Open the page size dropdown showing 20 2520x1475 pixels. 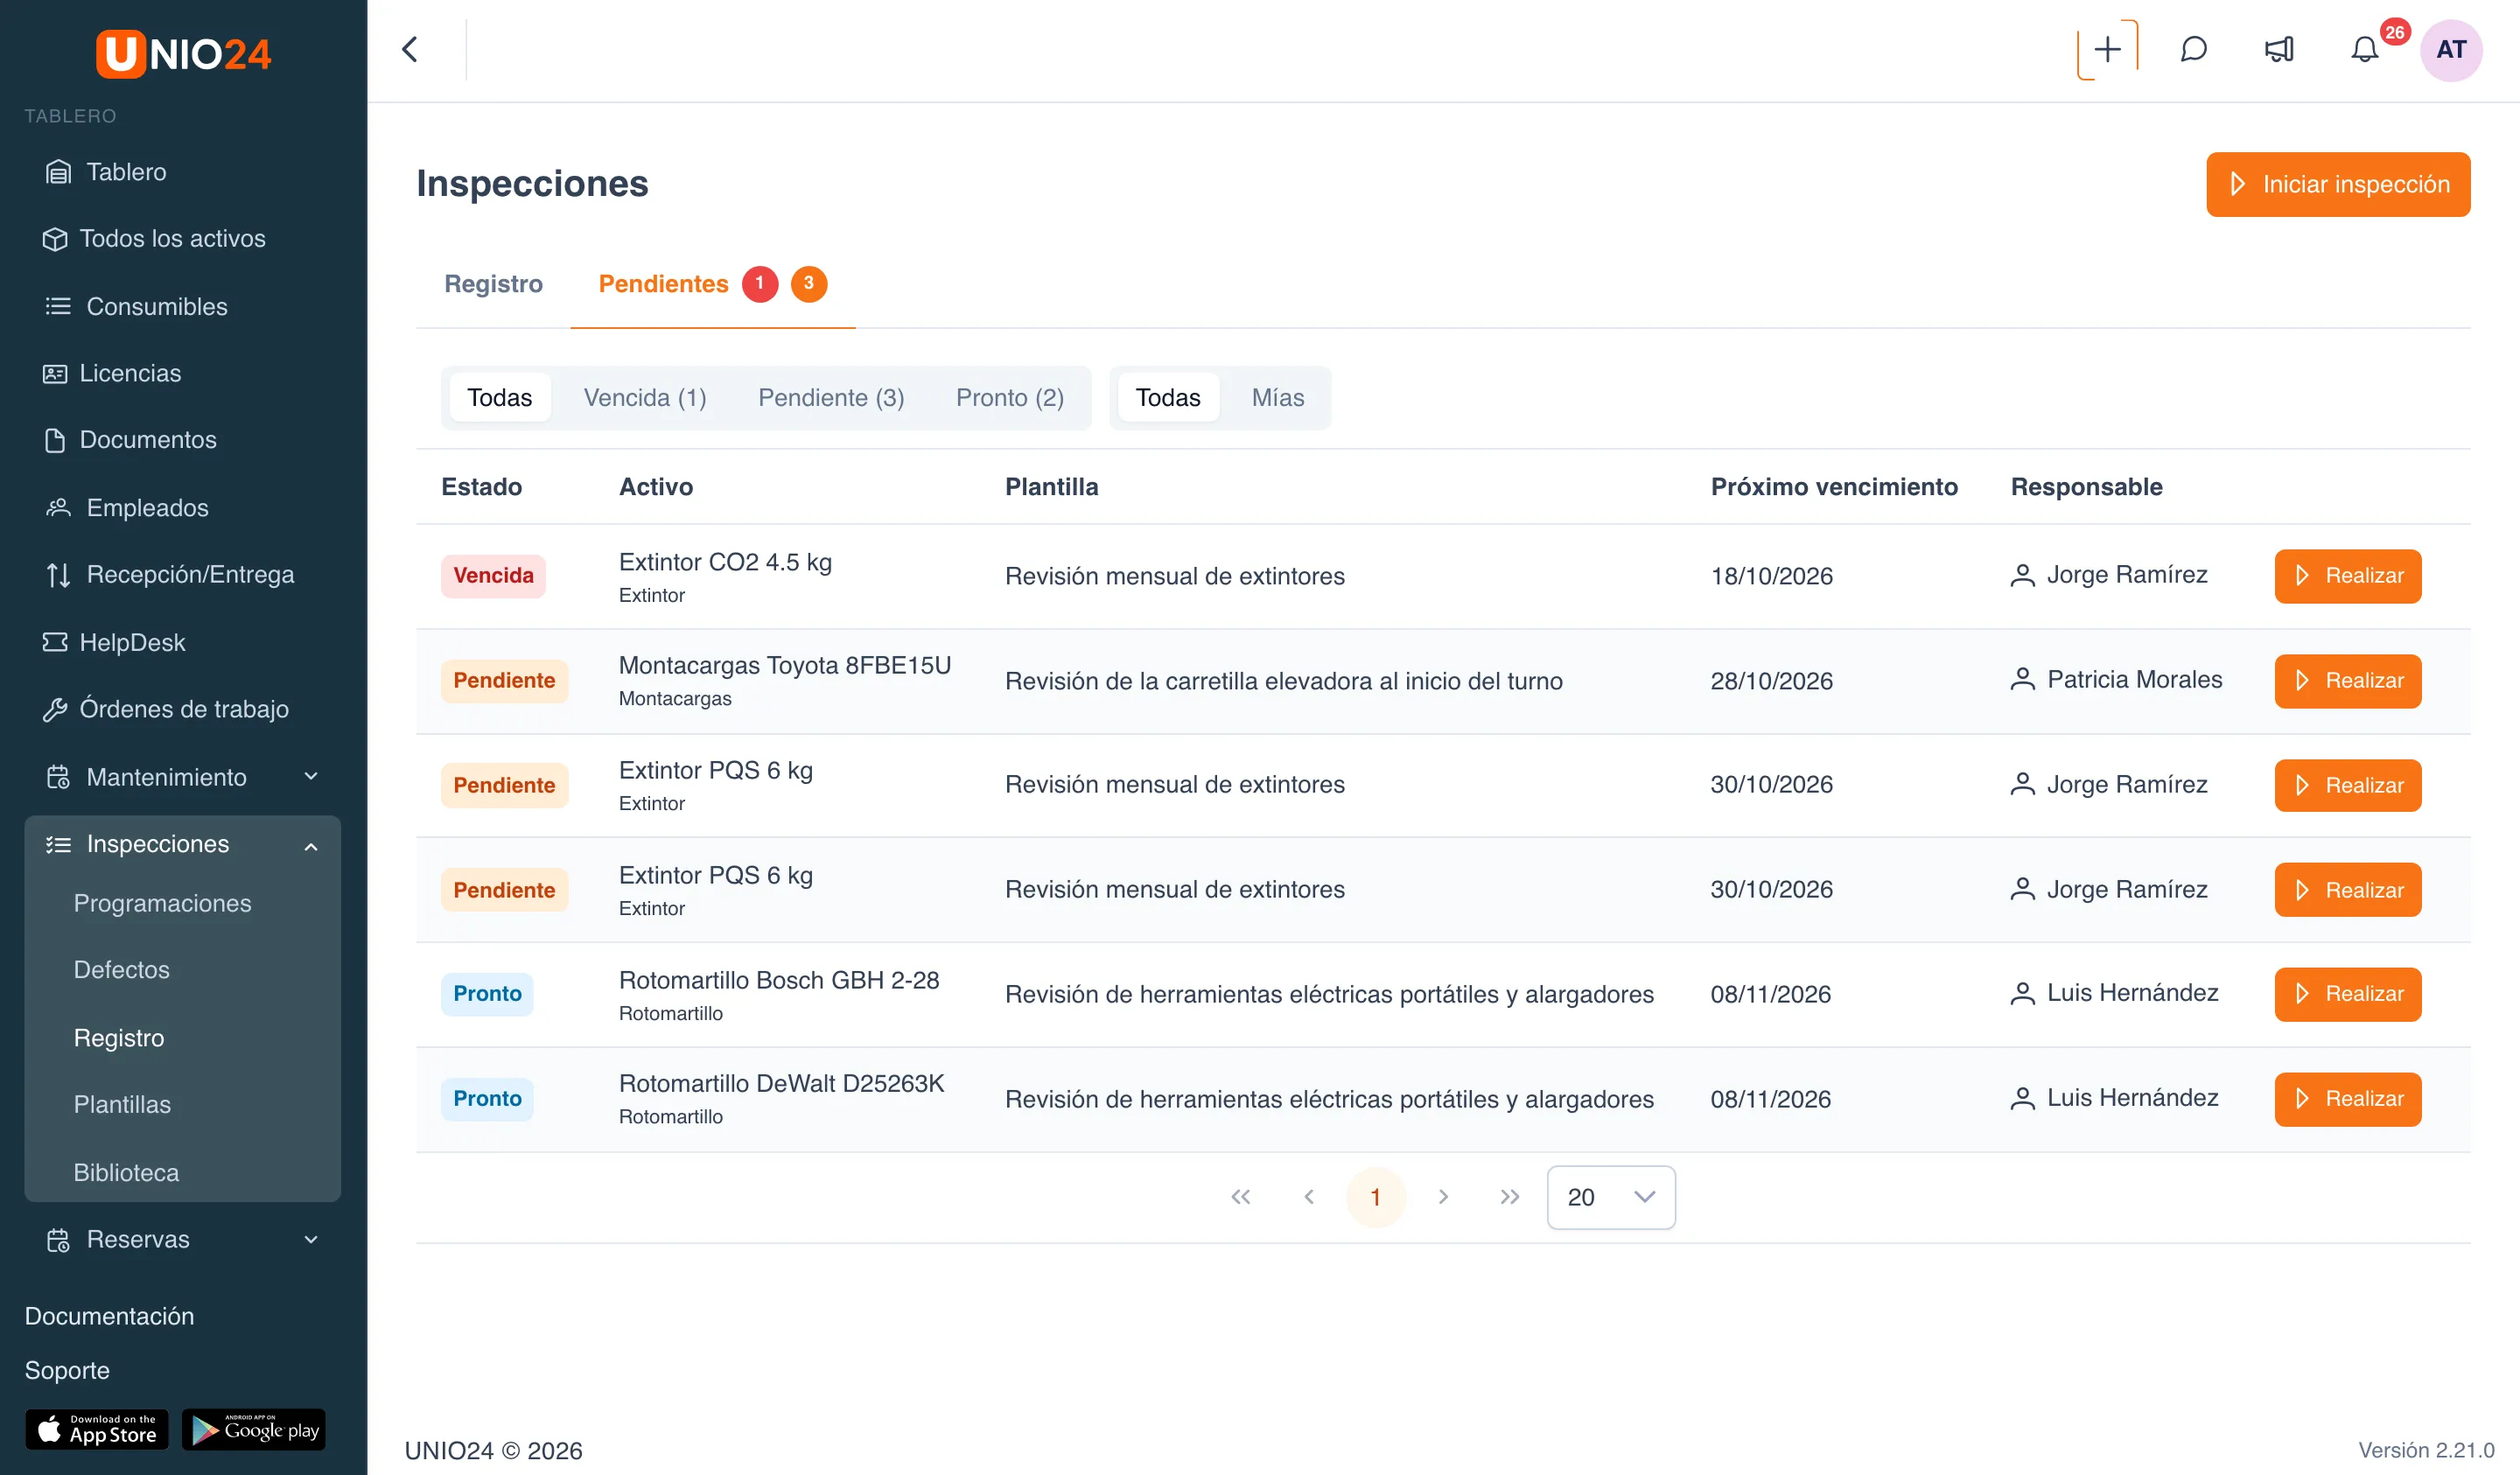pyautogui.click(x=1611, y=1197)
